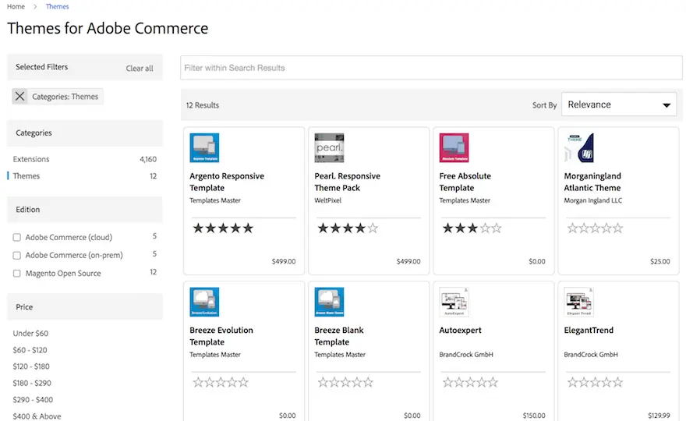
Task: Click the Breeze Blank Template icon
Action: pyautogui.click(x=329, y=302)
